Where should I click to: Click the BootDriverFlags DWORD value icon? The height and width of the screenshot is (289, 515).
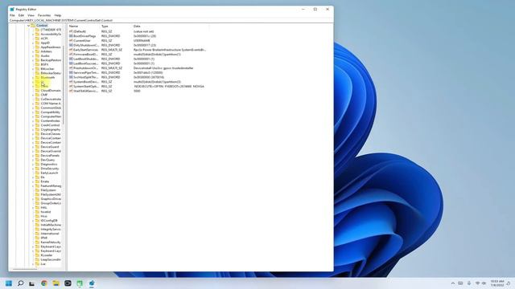tap(71, 36)
